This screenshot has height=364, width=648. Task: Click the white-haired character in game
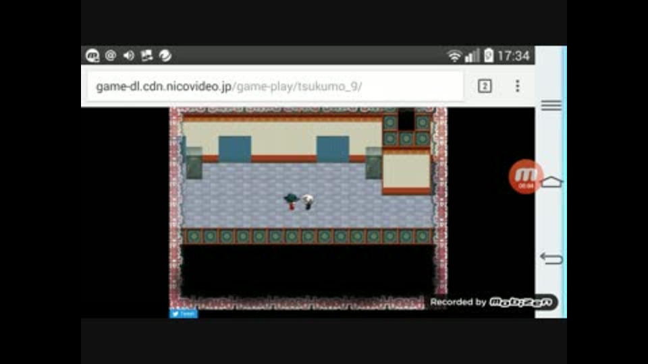tap(308, 202)
